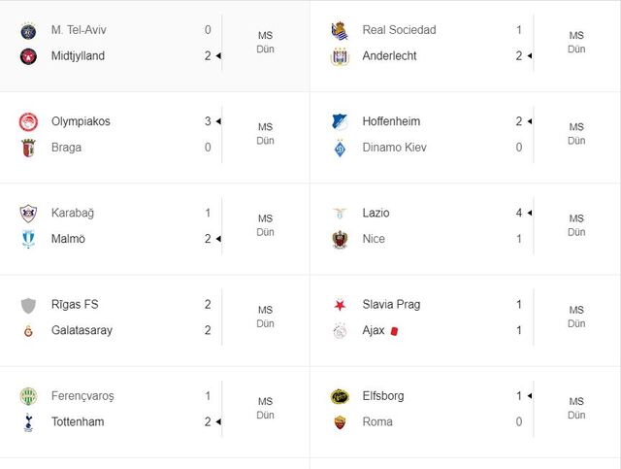Click Malmö's score of 2
Image resolution: width=621 pixels, height=469 pixels.
(x=208, y=239)
